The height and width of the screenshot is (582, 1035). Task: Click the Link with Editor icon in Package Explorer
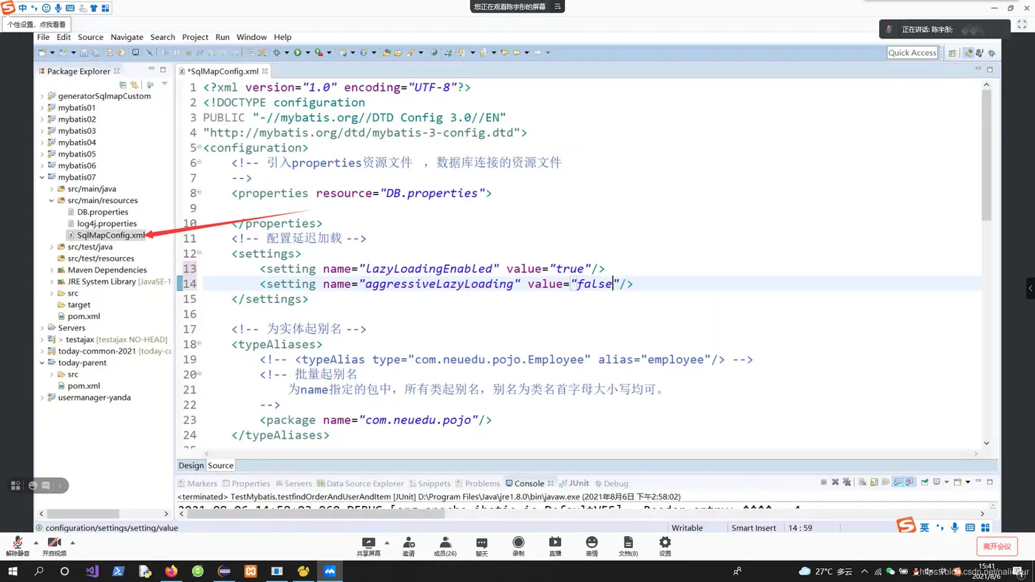coord(134,85)
